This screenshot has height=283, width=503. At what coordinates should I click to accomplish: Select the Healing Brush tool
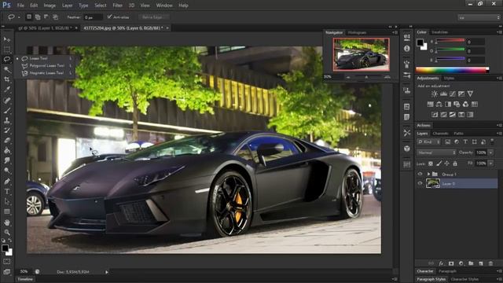[x=7, y=100]
